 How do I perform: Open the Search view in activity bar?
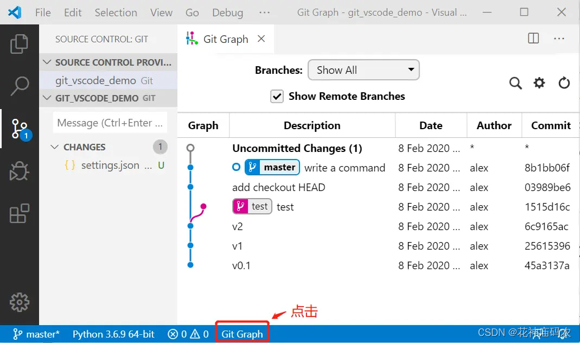(19, 86)
